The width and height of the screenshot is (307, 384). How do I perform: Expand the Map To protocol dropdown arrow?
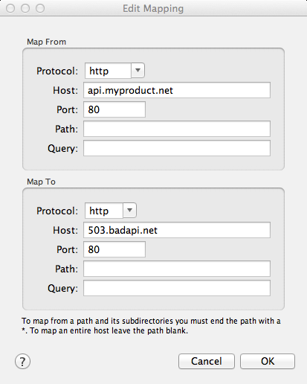click(129, 211)
